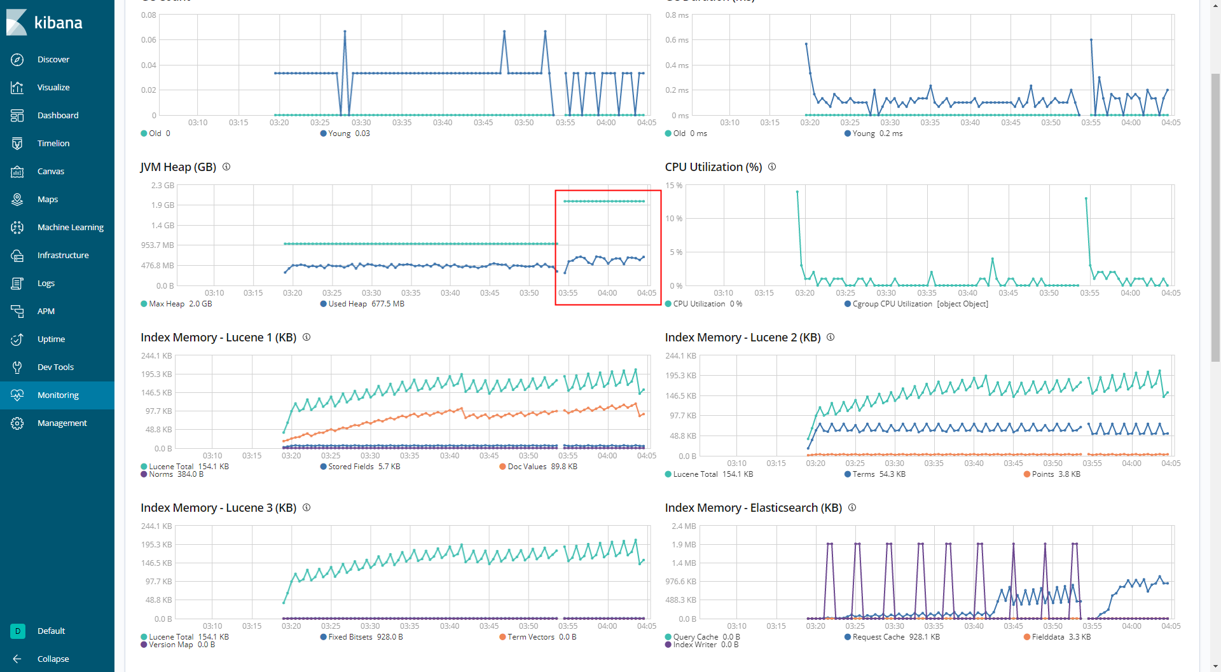
Task: Open the Management gear icon
Action: point(17,423)
